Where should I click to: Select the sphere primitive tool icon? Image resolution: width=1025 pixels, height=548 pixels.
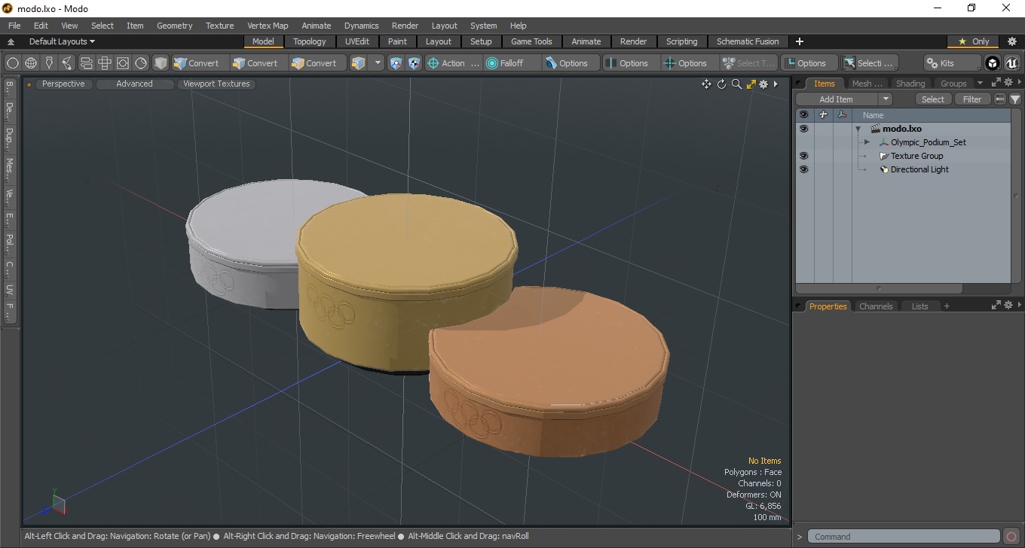coord(13,63)
